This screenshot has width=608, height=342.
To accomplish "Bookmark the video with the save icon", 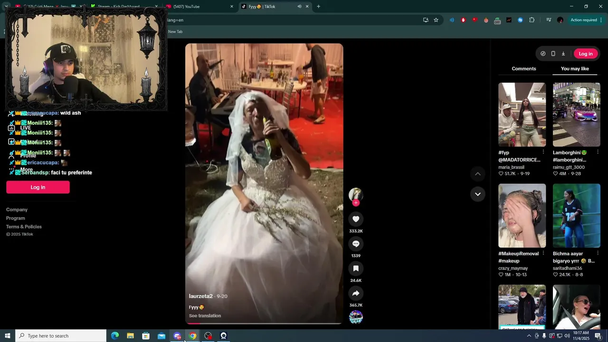I will pos(356,268).
